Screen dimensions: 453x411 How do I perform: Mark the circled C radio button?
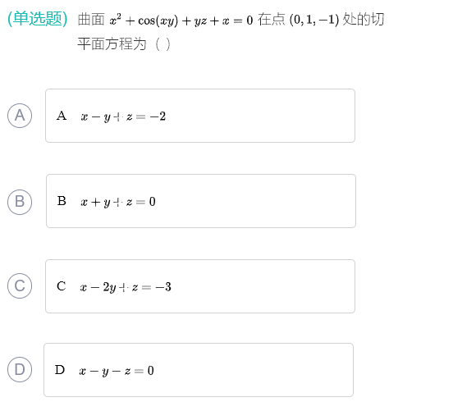pyautogui.click(x=20, y=286)
